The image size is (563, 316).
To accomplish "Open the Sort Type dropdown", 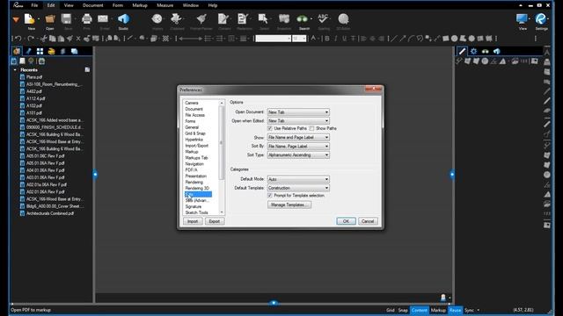I will pos(298,155).
